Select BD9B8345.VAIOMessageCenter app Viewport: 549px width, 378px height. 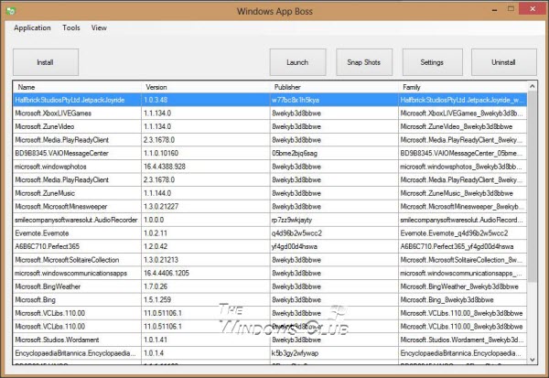pyautogui.click(x=270, y=153)
